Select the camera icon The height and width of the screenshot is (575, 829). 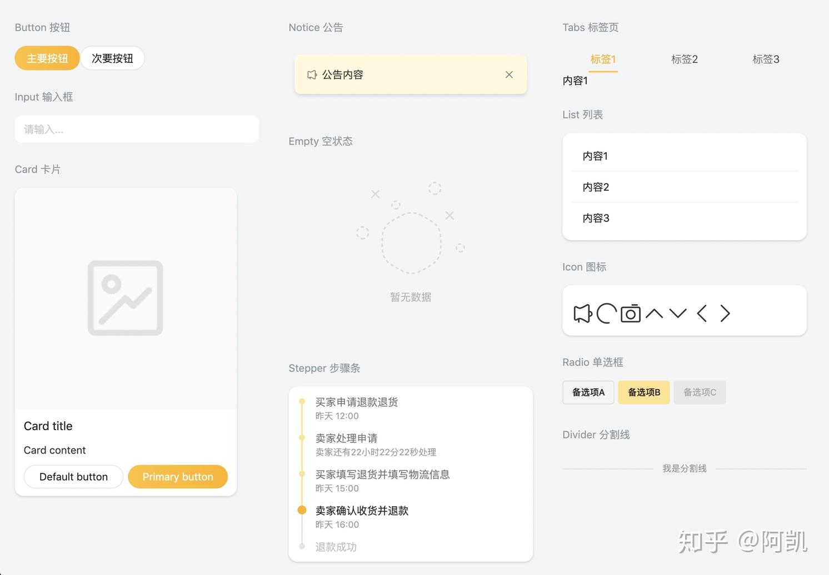tap(630, 314)
